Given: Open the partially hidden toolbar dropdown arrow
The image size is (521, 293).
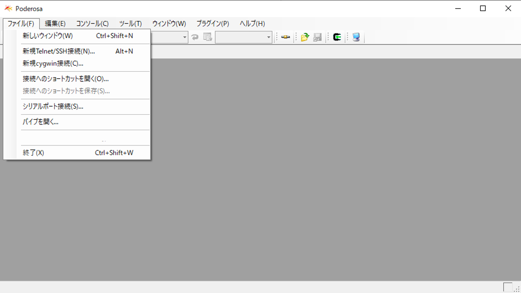Looking at the screenshot, I should 185,37.
